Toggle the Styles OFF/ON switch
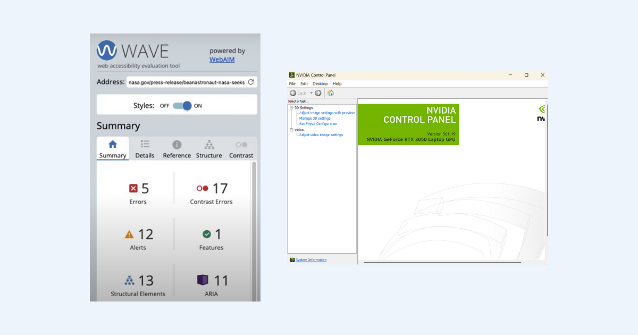 coord(182,106)
